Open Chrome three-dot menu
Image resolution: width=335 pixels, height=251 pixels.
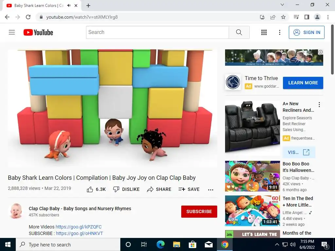tap(328, 17)
